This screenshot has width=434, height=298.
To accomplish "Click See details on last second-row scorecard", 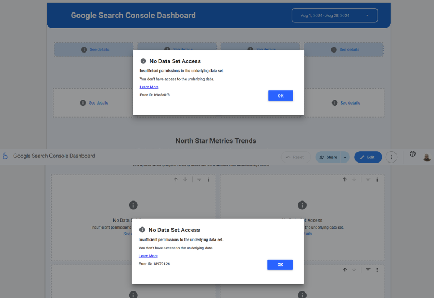I will coord(350,103).
